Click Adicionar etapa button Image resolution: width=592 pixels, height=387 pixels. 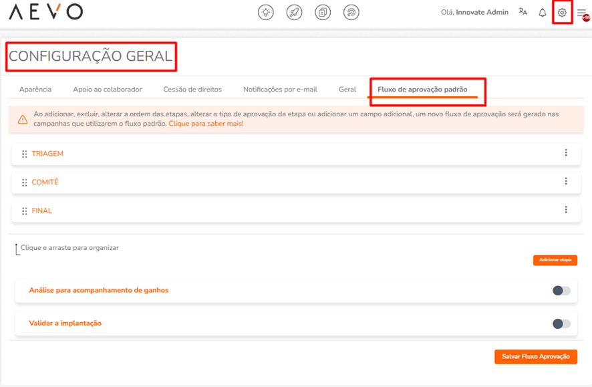(555, 260)
